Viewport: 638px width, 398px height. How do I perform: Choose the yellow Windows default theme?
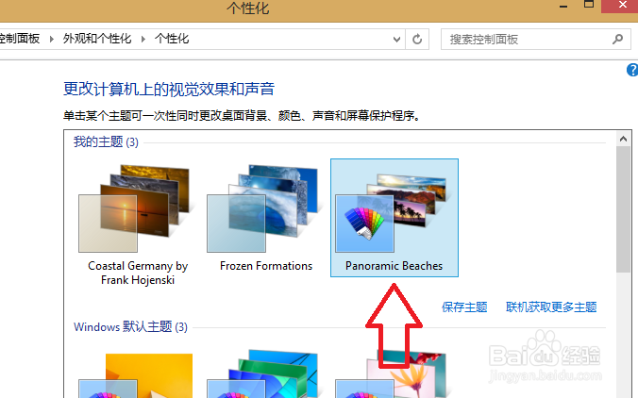point(138,374)
